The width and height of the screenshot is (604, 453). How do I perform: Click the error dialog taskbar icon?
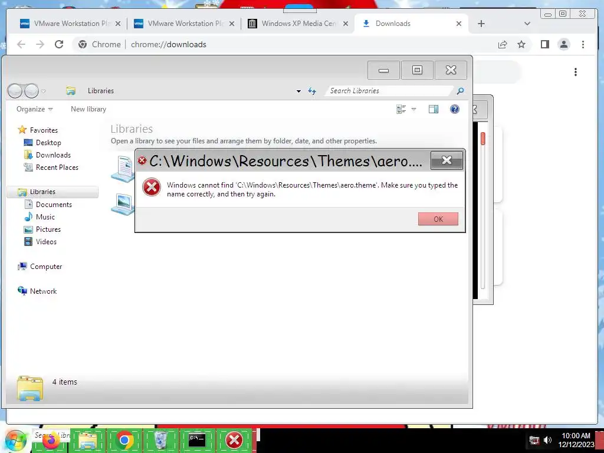pyautogui.click(x=234, y=440)
